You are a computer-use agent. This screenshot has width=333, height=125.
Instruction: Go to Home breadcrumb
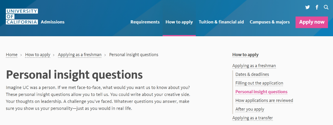[x=12, y=55]
